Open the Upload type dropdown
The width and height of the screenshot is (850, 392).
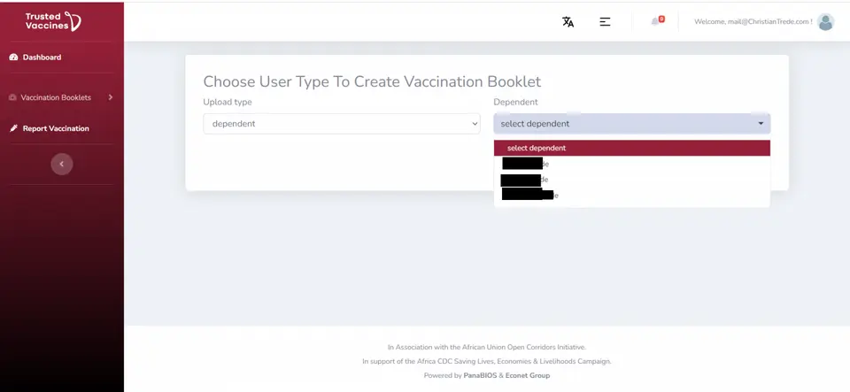point(342,124)
